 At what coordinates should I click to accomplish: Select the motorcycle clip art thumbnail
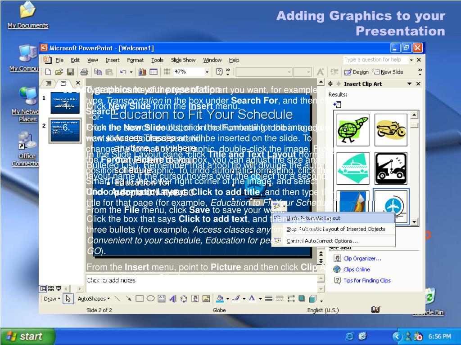click(391, 130)
